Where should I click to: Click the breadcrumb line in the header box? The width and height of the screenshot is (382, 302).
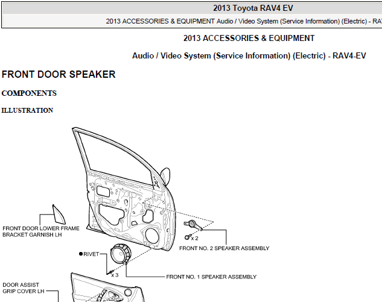pyautogui.click(x=244, y=21)
